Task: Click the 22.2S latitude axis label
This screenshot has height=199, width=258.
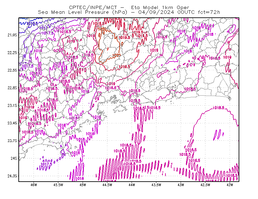Action: (x=12, y=52)
